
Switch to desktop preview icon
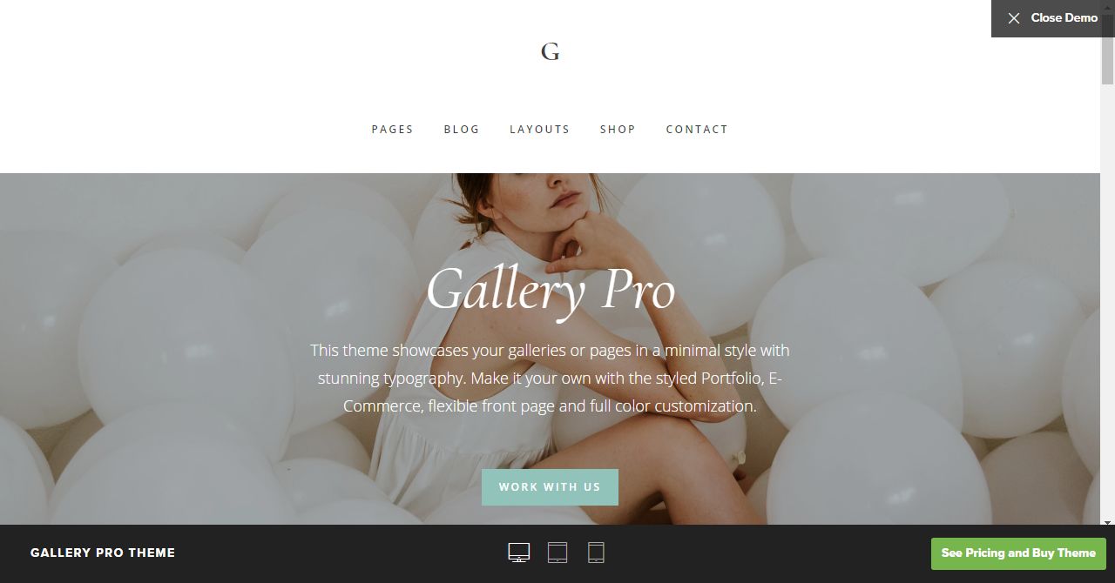(519, 553)
